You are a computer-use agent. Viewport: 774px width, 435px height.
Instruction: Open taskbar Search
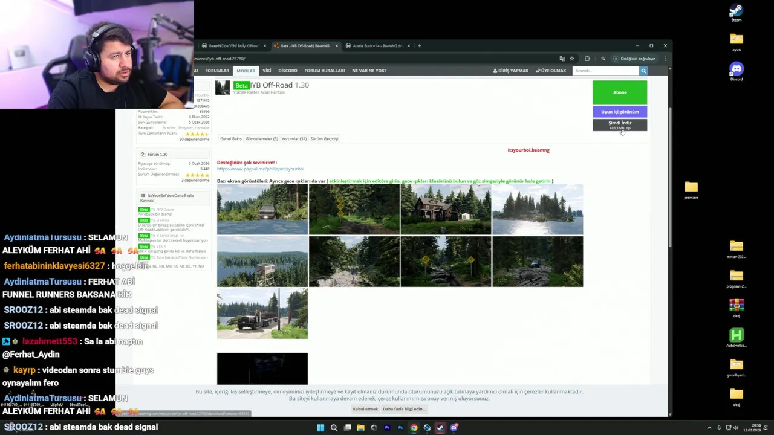tap(334, 428)
